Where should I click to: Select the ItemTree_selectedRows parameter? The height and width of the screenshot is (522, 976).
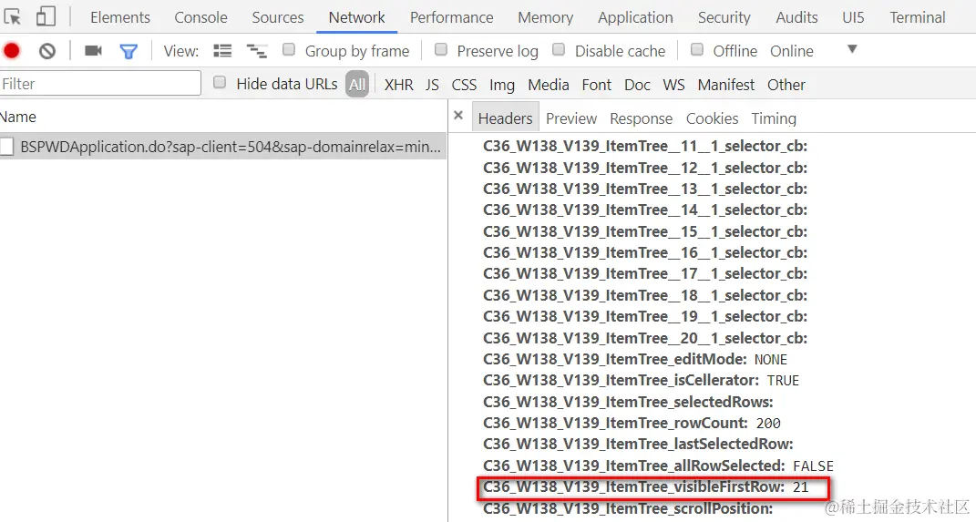click(628, 402)
